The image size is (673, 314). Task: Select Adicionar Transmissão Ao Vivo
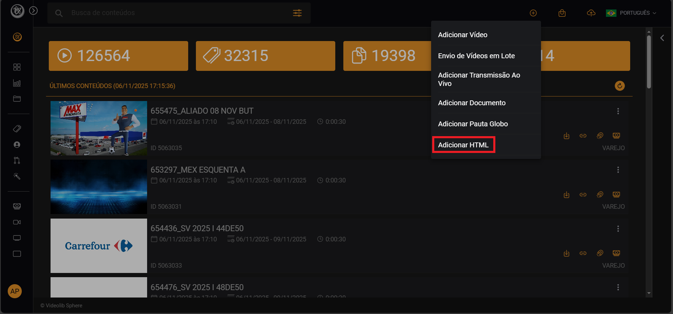[486, 79]
